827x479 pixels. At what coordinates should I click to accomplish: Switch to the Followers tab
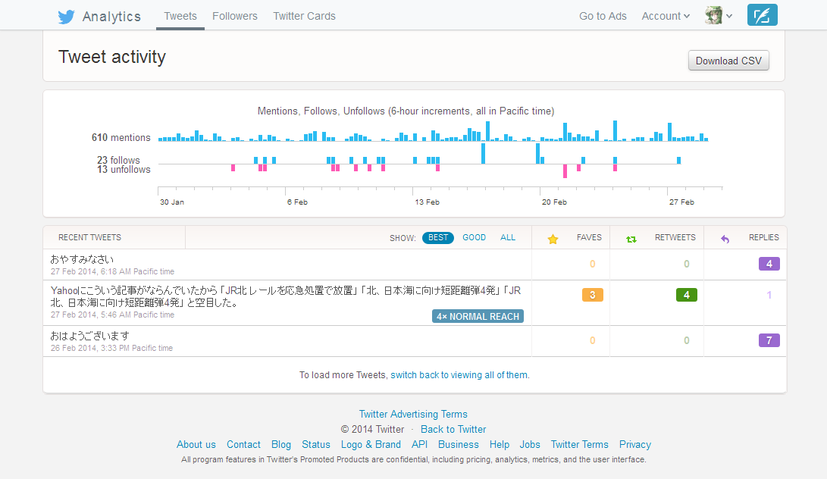point(235,16)
